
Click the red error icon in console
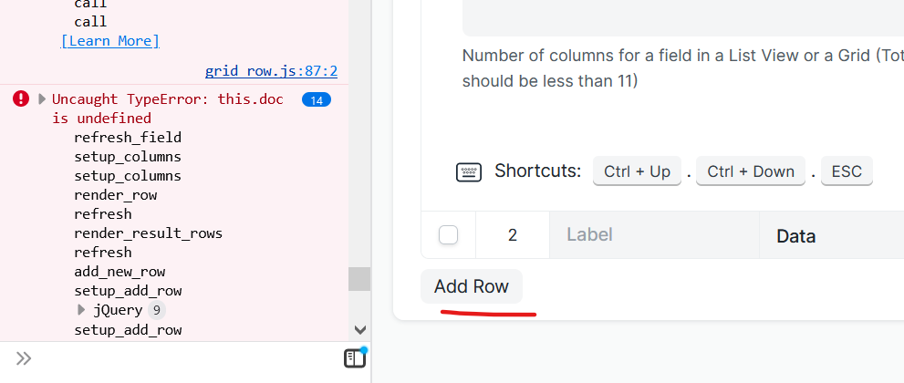(21, 98)
